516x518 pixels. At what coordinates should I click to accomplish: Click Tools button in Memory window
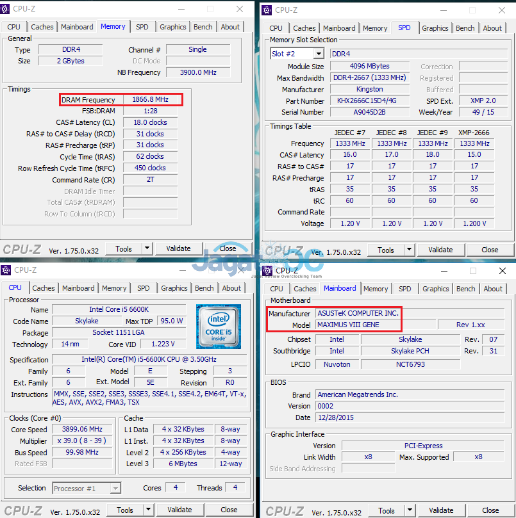click(x=124, y=249)
